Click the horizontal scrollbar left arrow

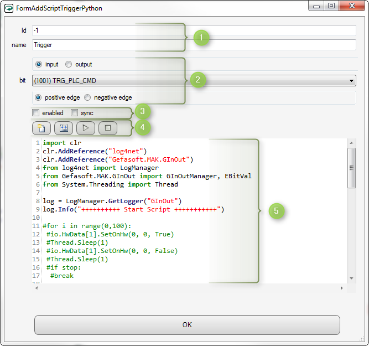(37, 288)
